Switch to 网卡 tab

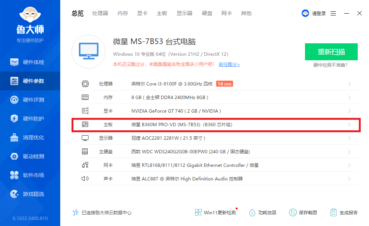(227, 14)
